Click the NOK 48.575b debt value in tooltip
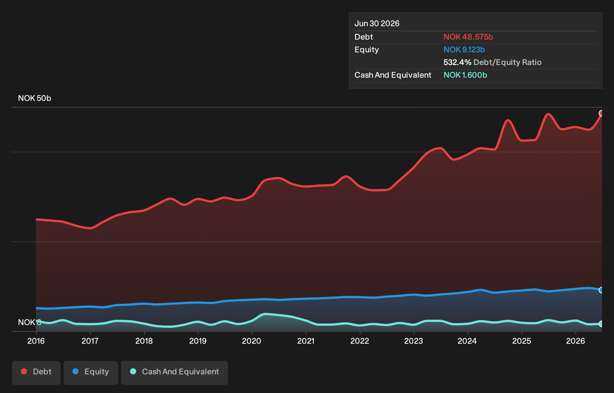The height and width of the screenshot is (393, 614). 468,37
